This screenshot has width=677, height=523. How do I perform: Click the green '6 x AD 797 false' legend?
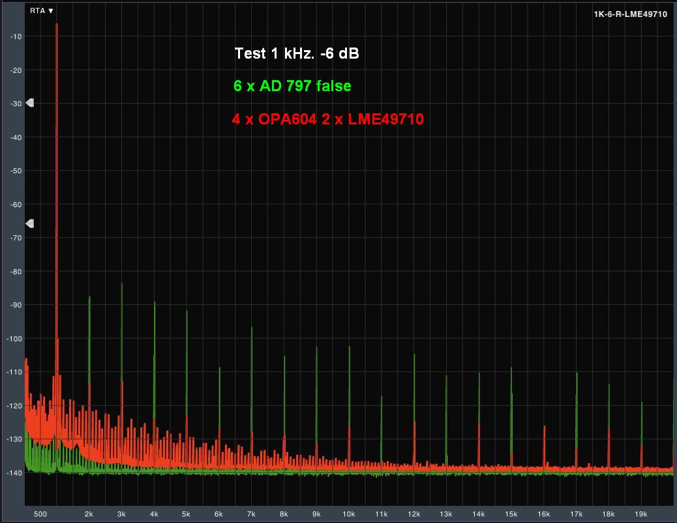(x=292, y=86)
